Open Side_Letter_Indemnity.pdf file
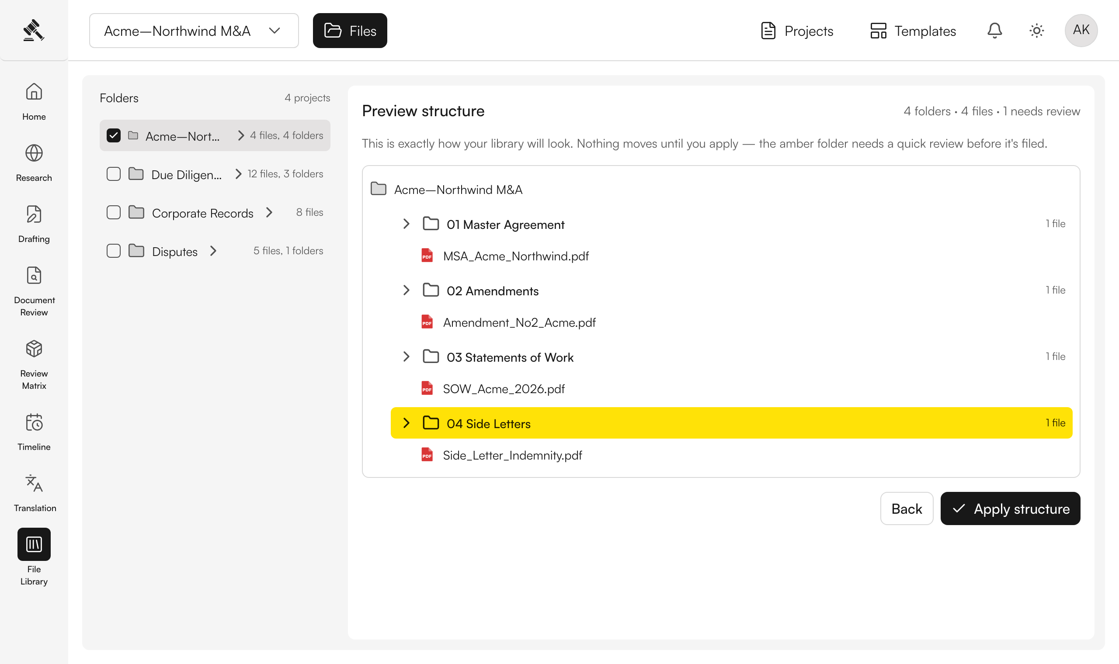 [x=512, y=455]
